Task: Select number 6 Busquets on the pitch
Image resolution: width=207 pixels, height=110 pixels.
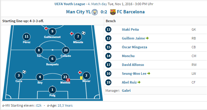Action: click(x=52, y=59)
